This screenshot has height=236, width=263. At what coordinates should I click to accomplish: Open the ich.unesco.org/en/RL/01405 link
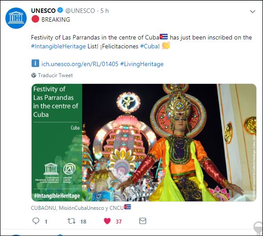pyautogui.click(x=80, y=64)
